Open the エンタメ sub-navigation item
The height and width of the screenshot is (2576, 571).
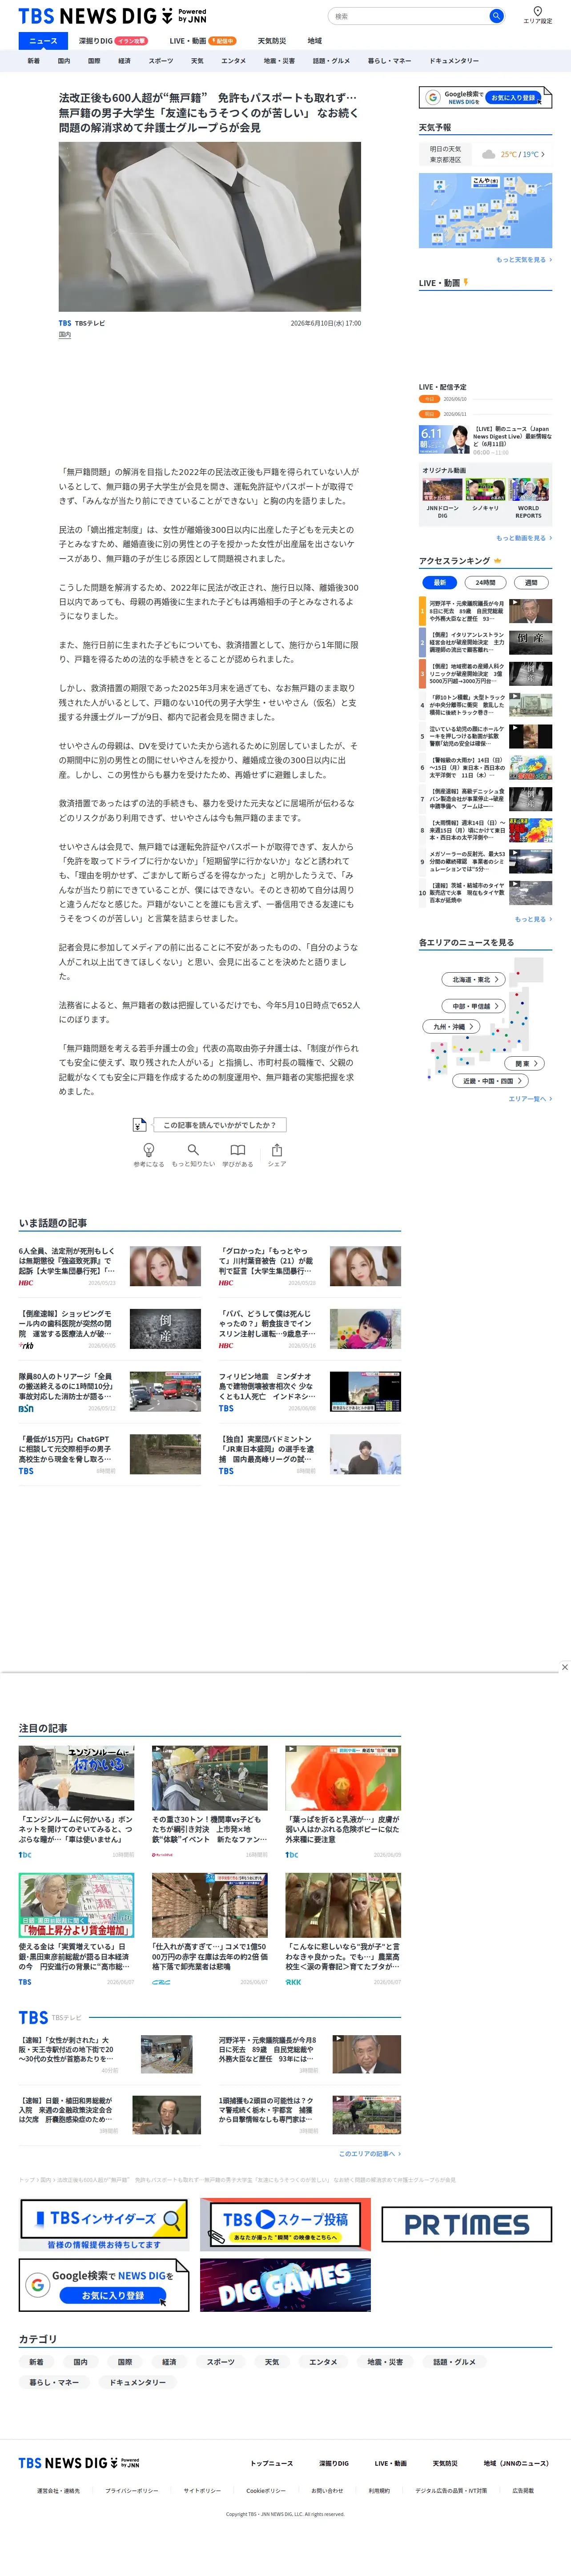tap(233, 61)
